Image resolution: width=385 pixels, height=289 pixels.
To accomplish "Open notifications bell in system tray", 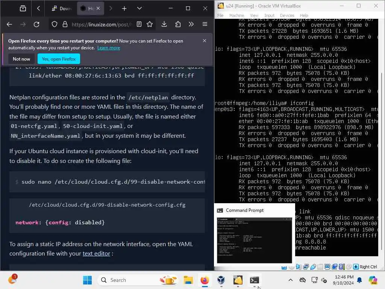I will click(359, 280).
